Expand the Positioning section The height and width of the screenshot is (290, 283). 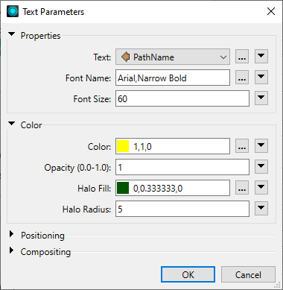(x=11, y=234)
